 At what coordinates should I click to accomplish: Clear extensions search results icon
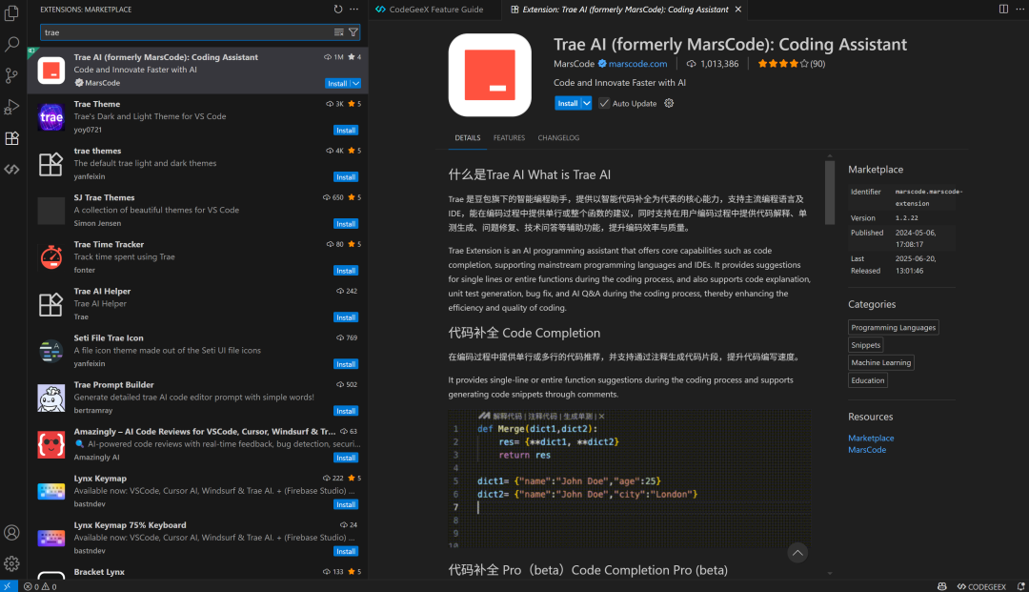click(x=338, y=32)
